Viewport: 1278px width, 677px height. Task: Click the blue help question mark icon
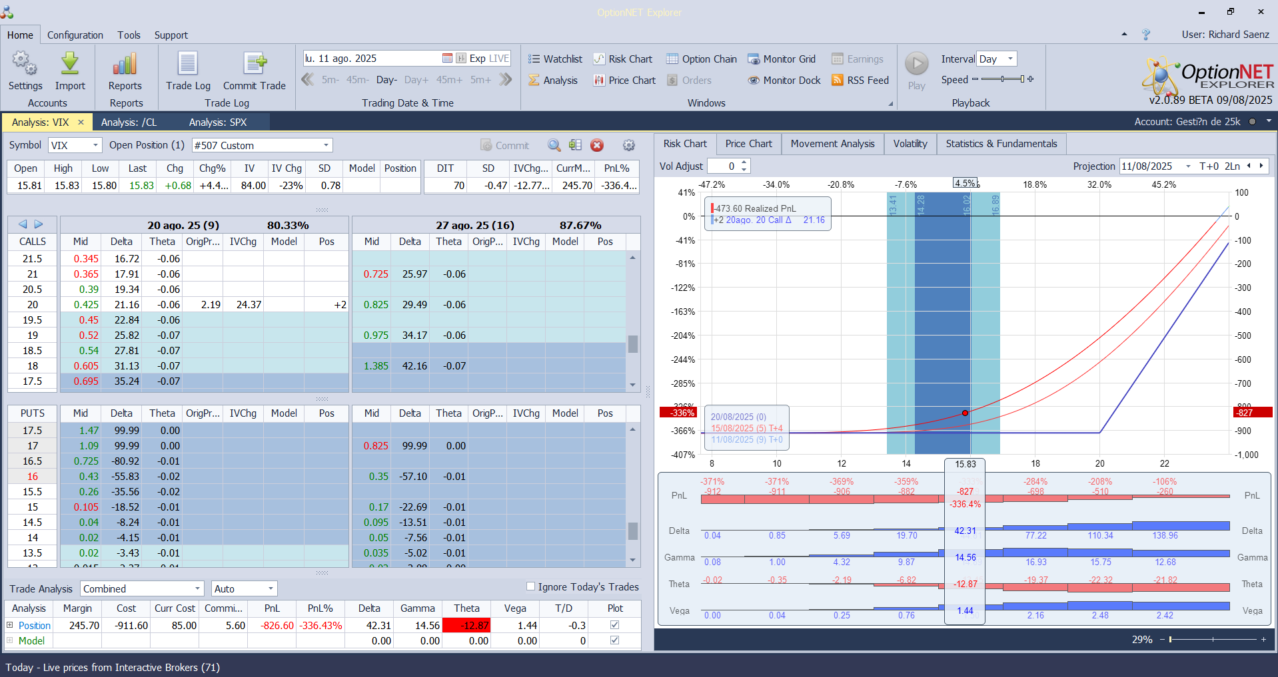click(1146, 35)
